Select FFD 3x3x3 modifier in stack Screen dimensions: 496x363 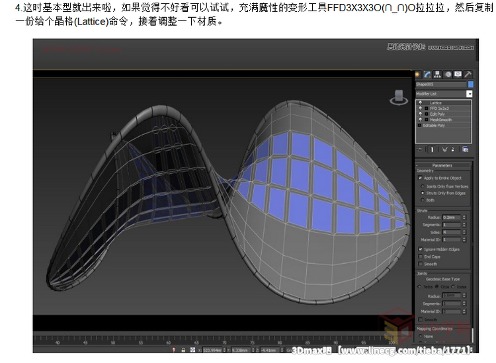[439, 108]
